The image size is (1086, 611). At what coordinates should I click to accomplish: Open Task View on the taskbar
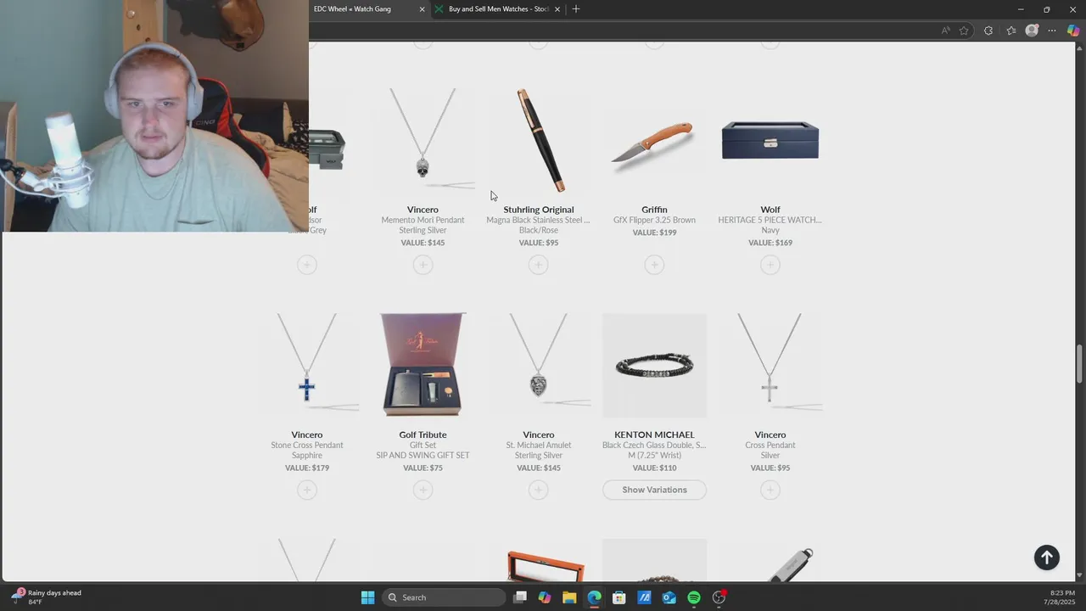pyautogui.click(x=520, y=597)
